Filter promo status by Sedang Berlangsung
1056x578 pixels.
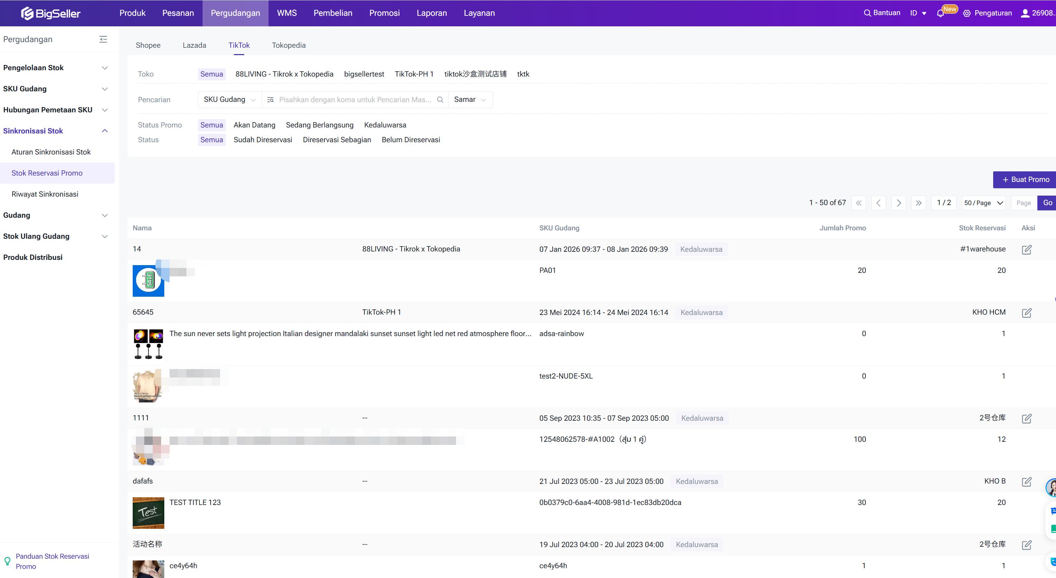click(x=319, y=125)
